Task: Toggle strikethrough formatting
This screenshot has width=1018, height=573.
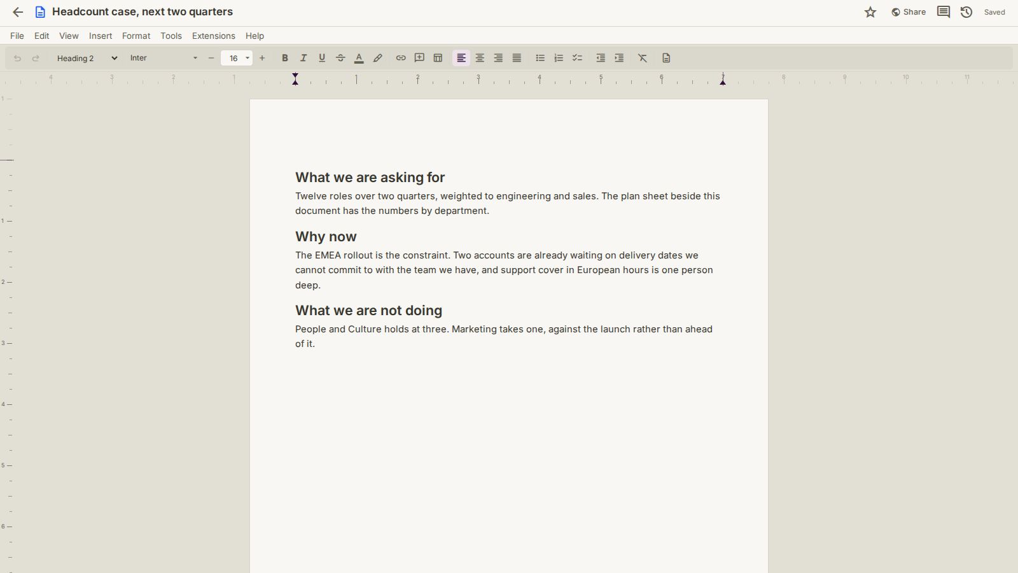Action: tap(340, 58)
